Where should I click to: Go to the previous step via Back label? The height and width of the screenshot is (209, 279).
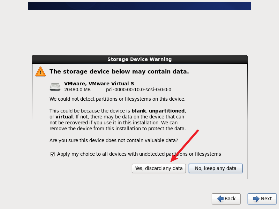(x=230, y=199)
